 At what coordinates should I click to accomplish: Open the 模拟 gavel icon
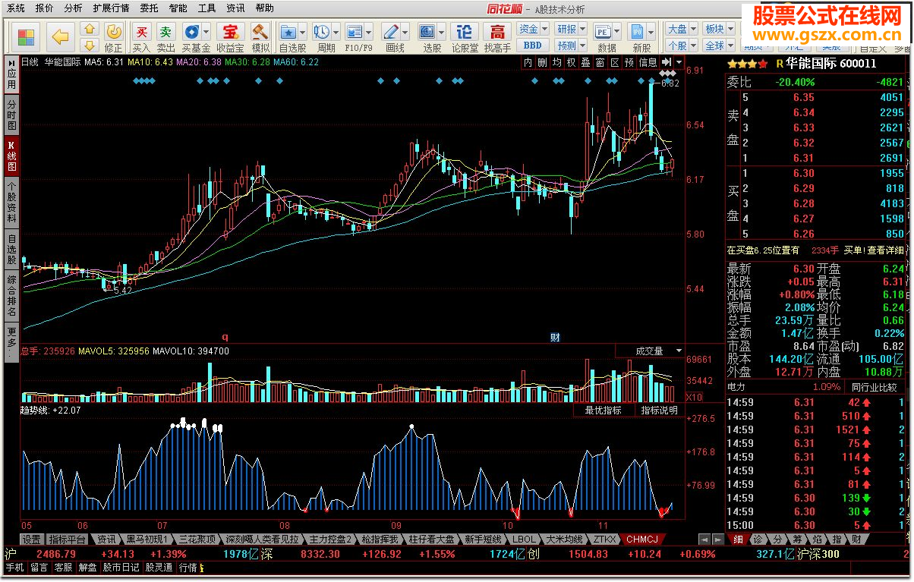pyautogui.click(x=260, y=31)
